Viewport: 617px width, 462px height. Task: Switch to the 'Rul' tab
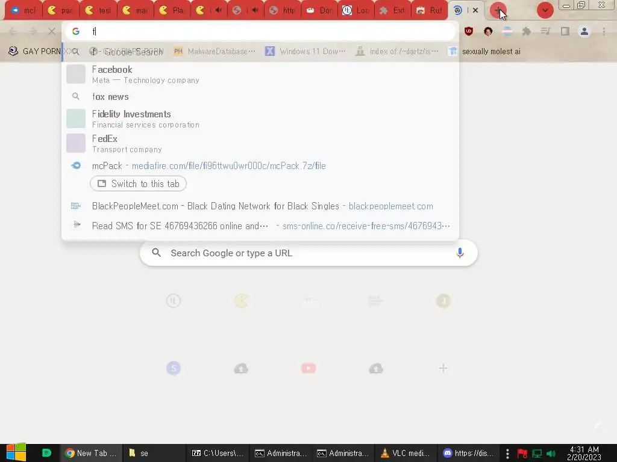[429, 11]
